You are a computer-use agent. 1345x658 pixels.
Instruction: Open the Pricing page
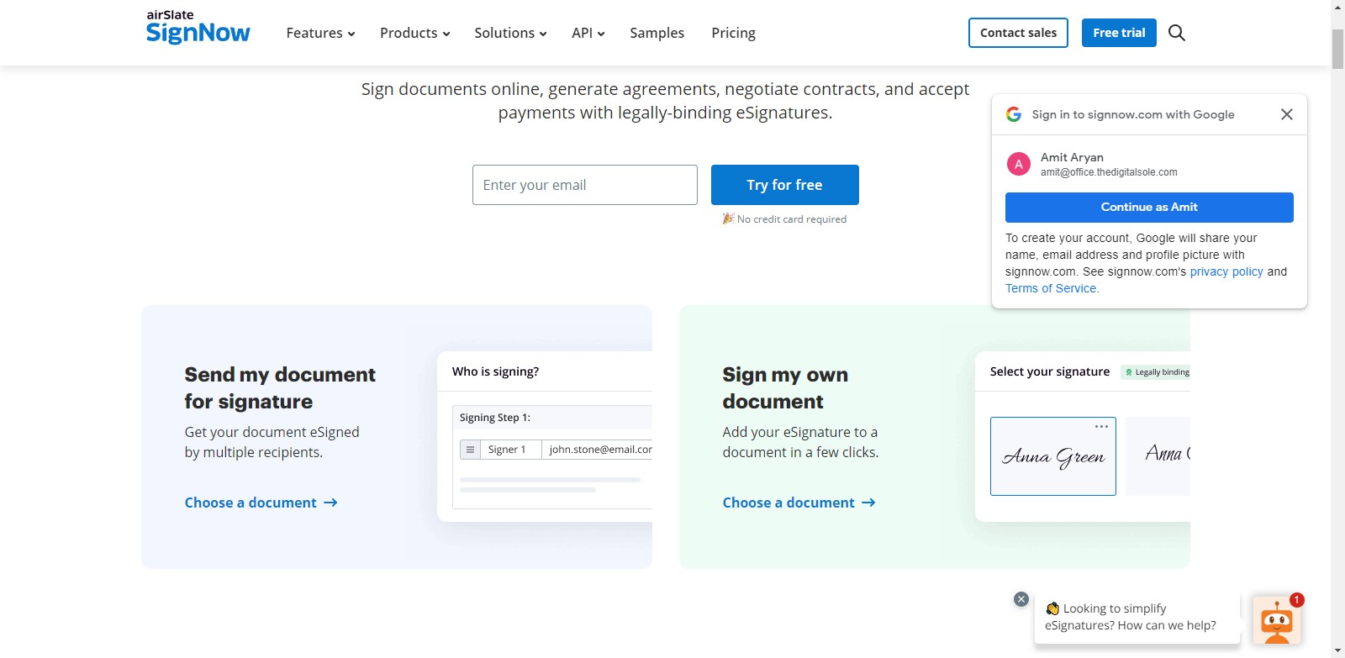(733, 33)
